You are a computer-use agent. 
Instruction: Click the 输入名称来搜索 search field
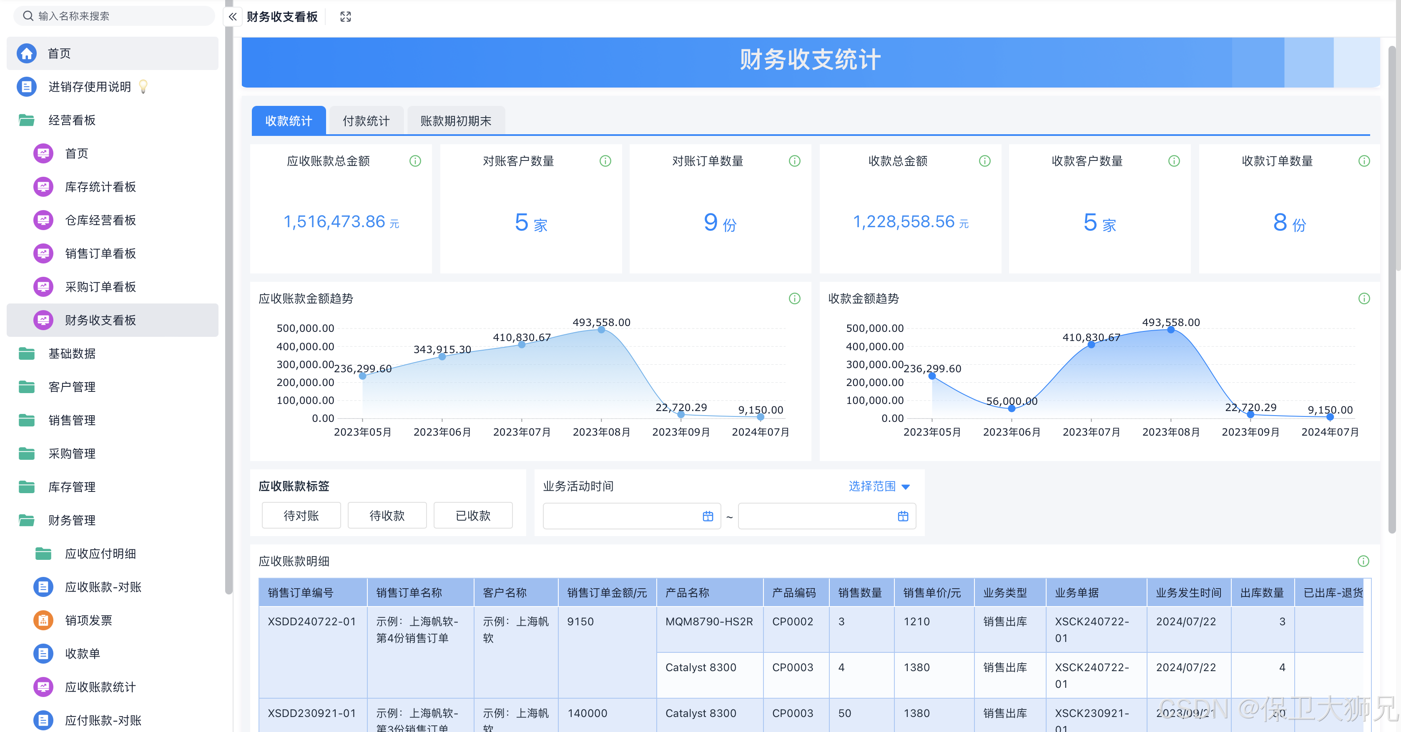click(114, 16)
